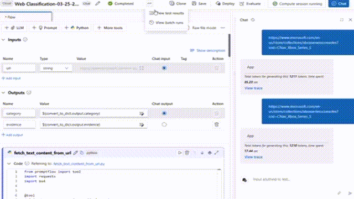Collapse the Outputs section

point(3,93)
